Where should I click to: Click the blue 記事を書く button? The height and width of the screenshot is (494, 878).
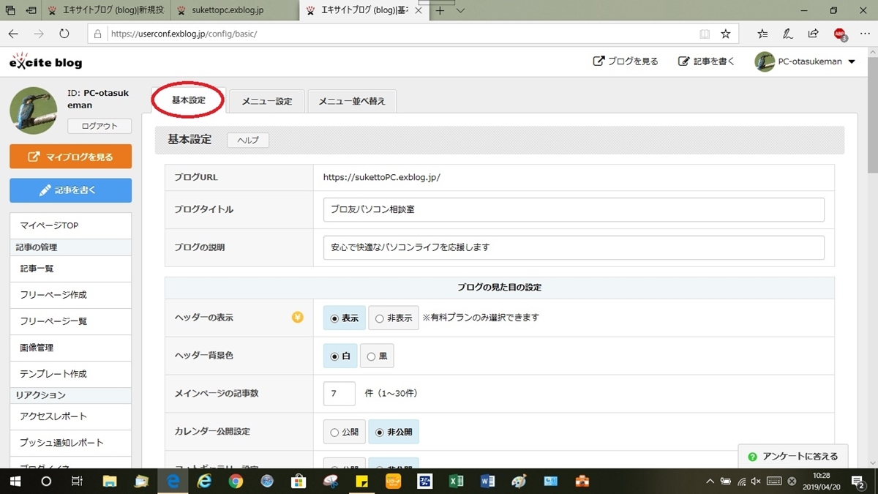tap(71, 190)
